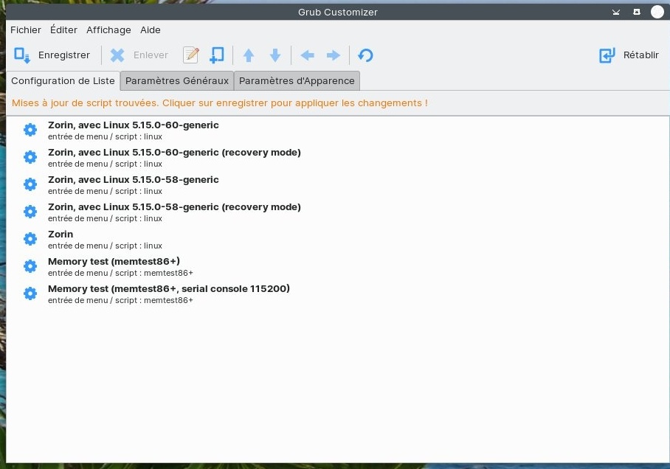Switch to Paramètres Généraux tab
This screenshot has width=670, height=469.
(x=177, y=80)
